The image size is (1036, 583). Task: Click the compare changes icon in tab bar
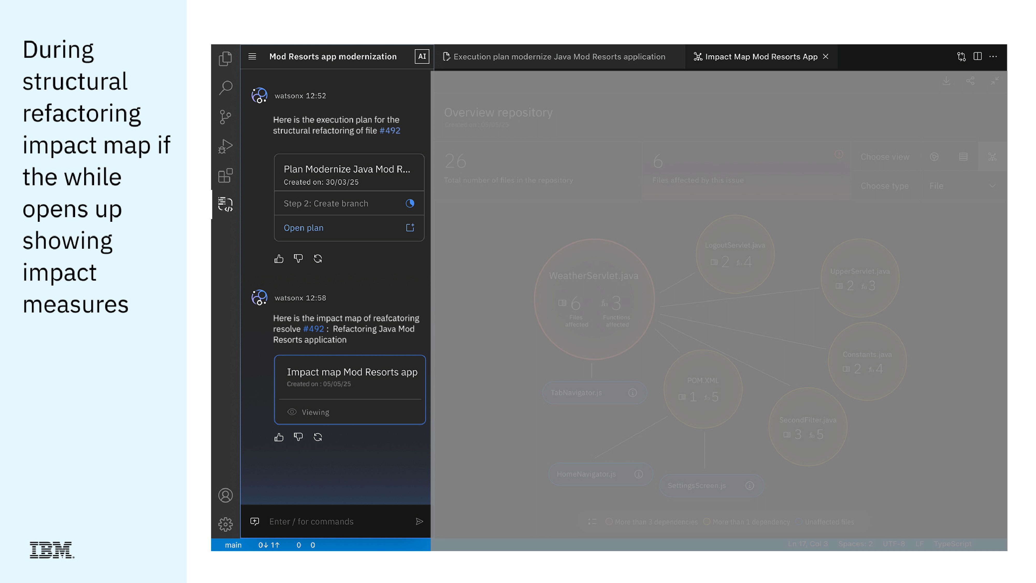pos(961,57)
